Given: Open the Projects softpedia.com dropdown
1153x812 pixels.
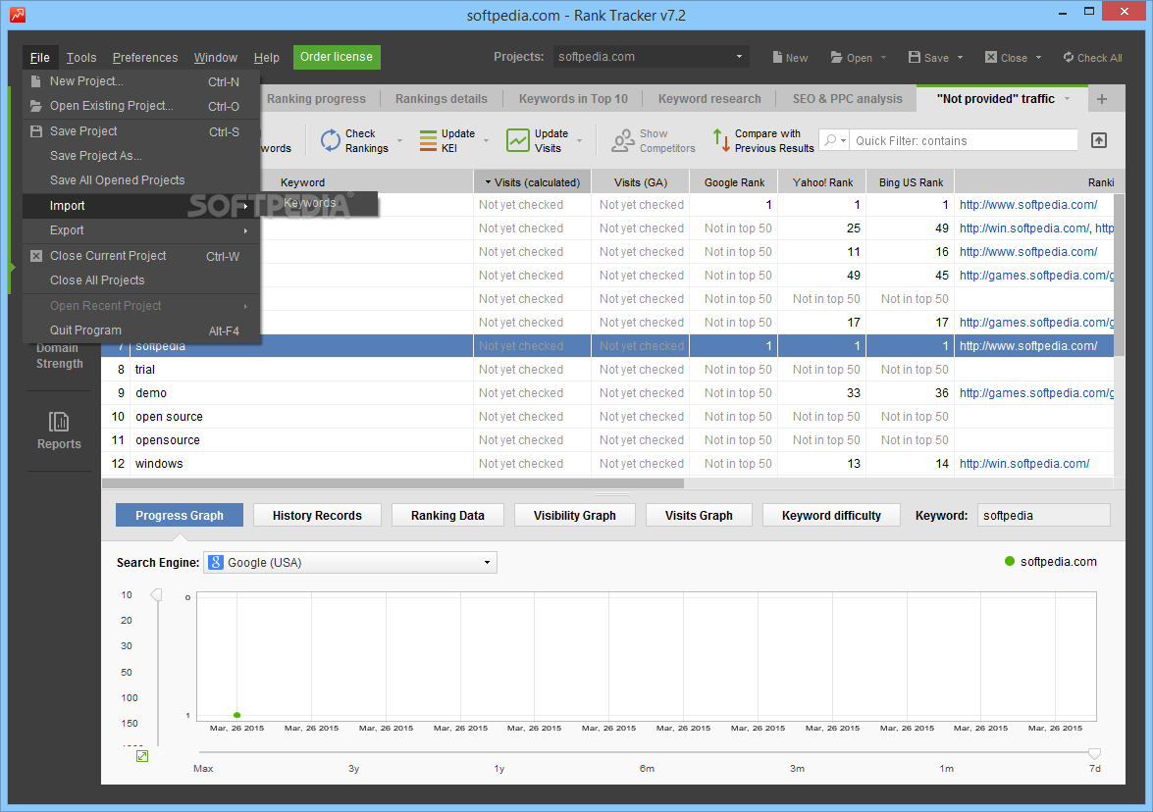Looking at the screenshot, I should pos(739,57).
